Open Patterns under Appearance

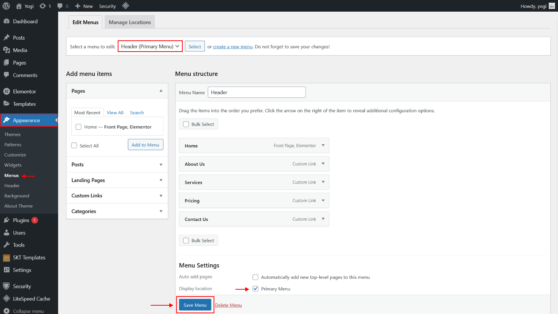[13, 145]
